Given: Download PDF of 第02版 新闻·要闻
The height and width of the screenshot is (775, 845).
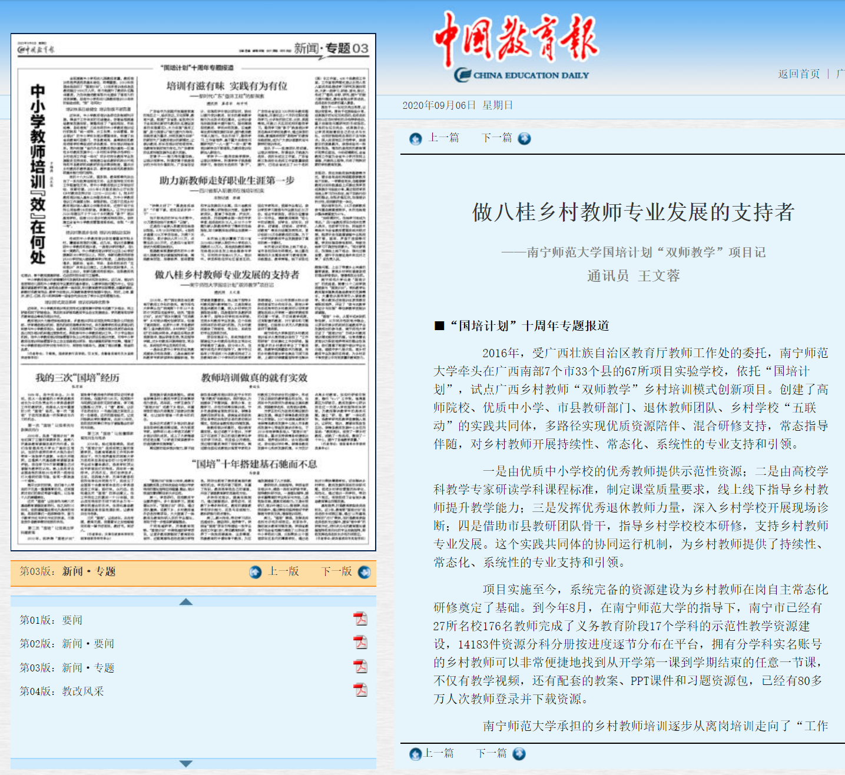Looking at the screenshot, I should 360,642.
